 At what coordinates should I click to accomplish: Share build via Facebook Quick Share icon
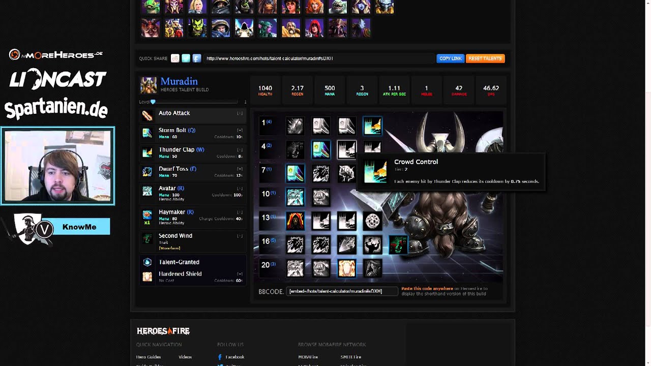pos(197,58)
